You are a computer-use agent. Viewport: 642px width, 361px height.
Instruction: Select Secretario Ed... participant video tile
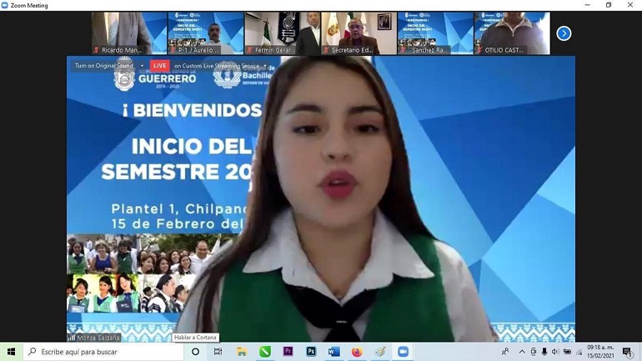tap(359, 33)
